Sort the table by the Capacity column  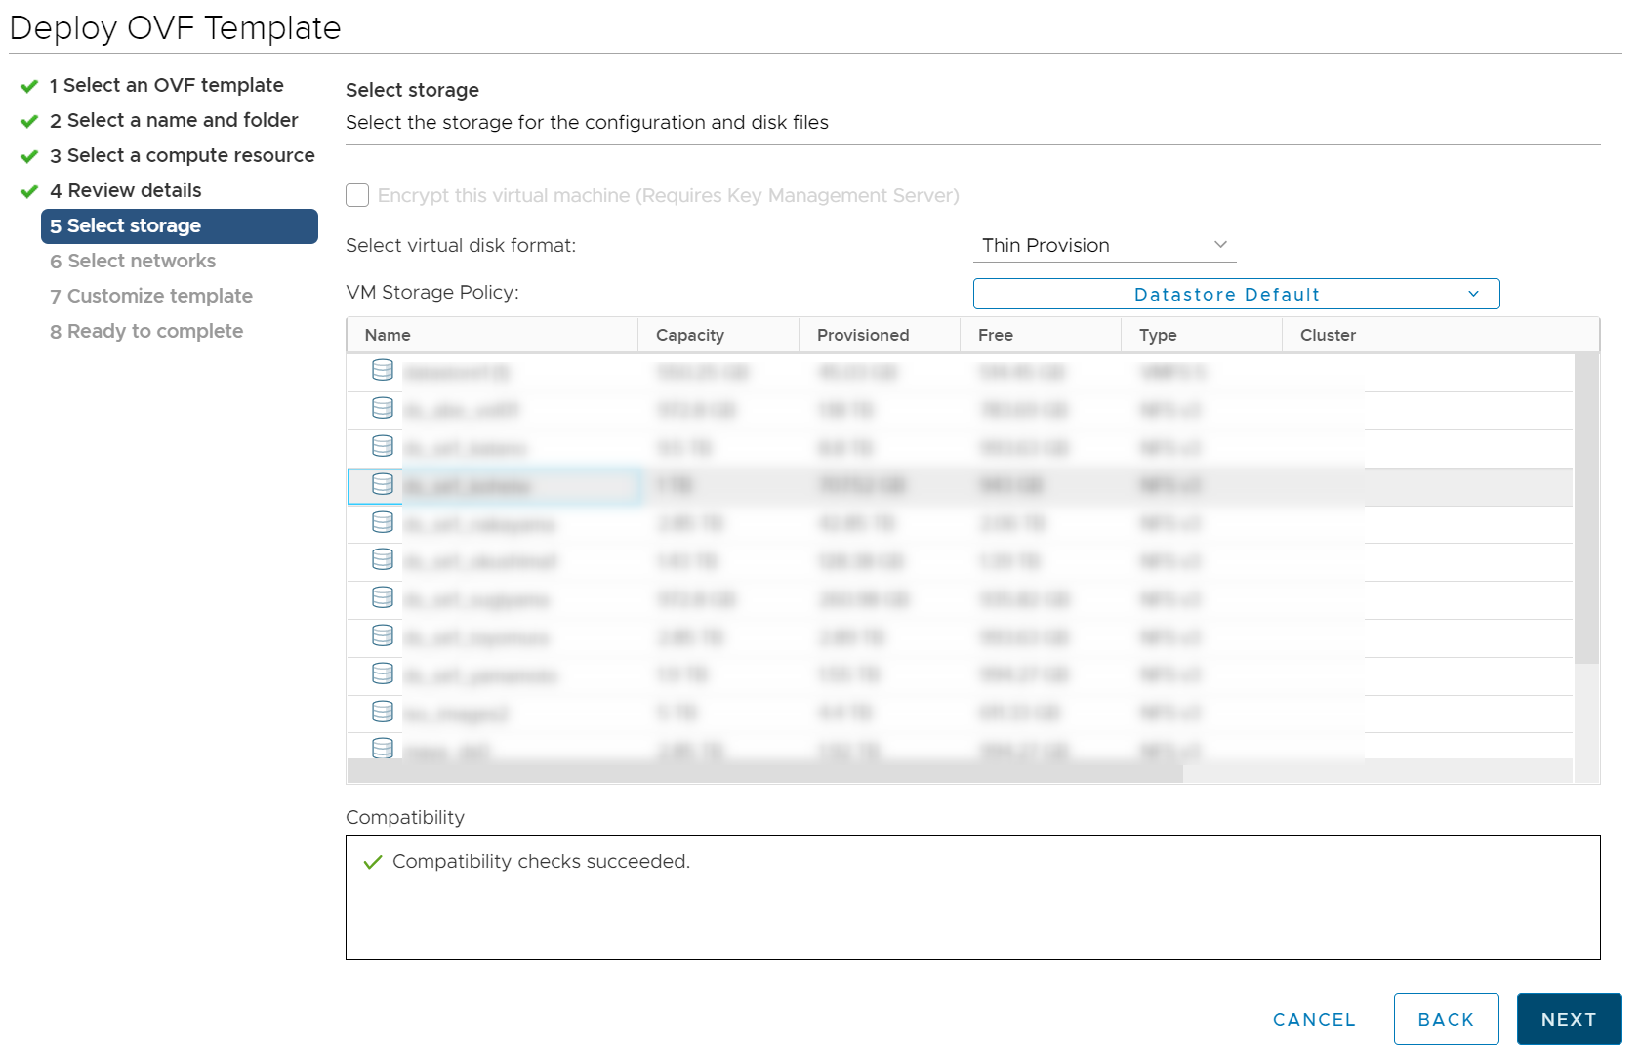click(x=690, y=335)
